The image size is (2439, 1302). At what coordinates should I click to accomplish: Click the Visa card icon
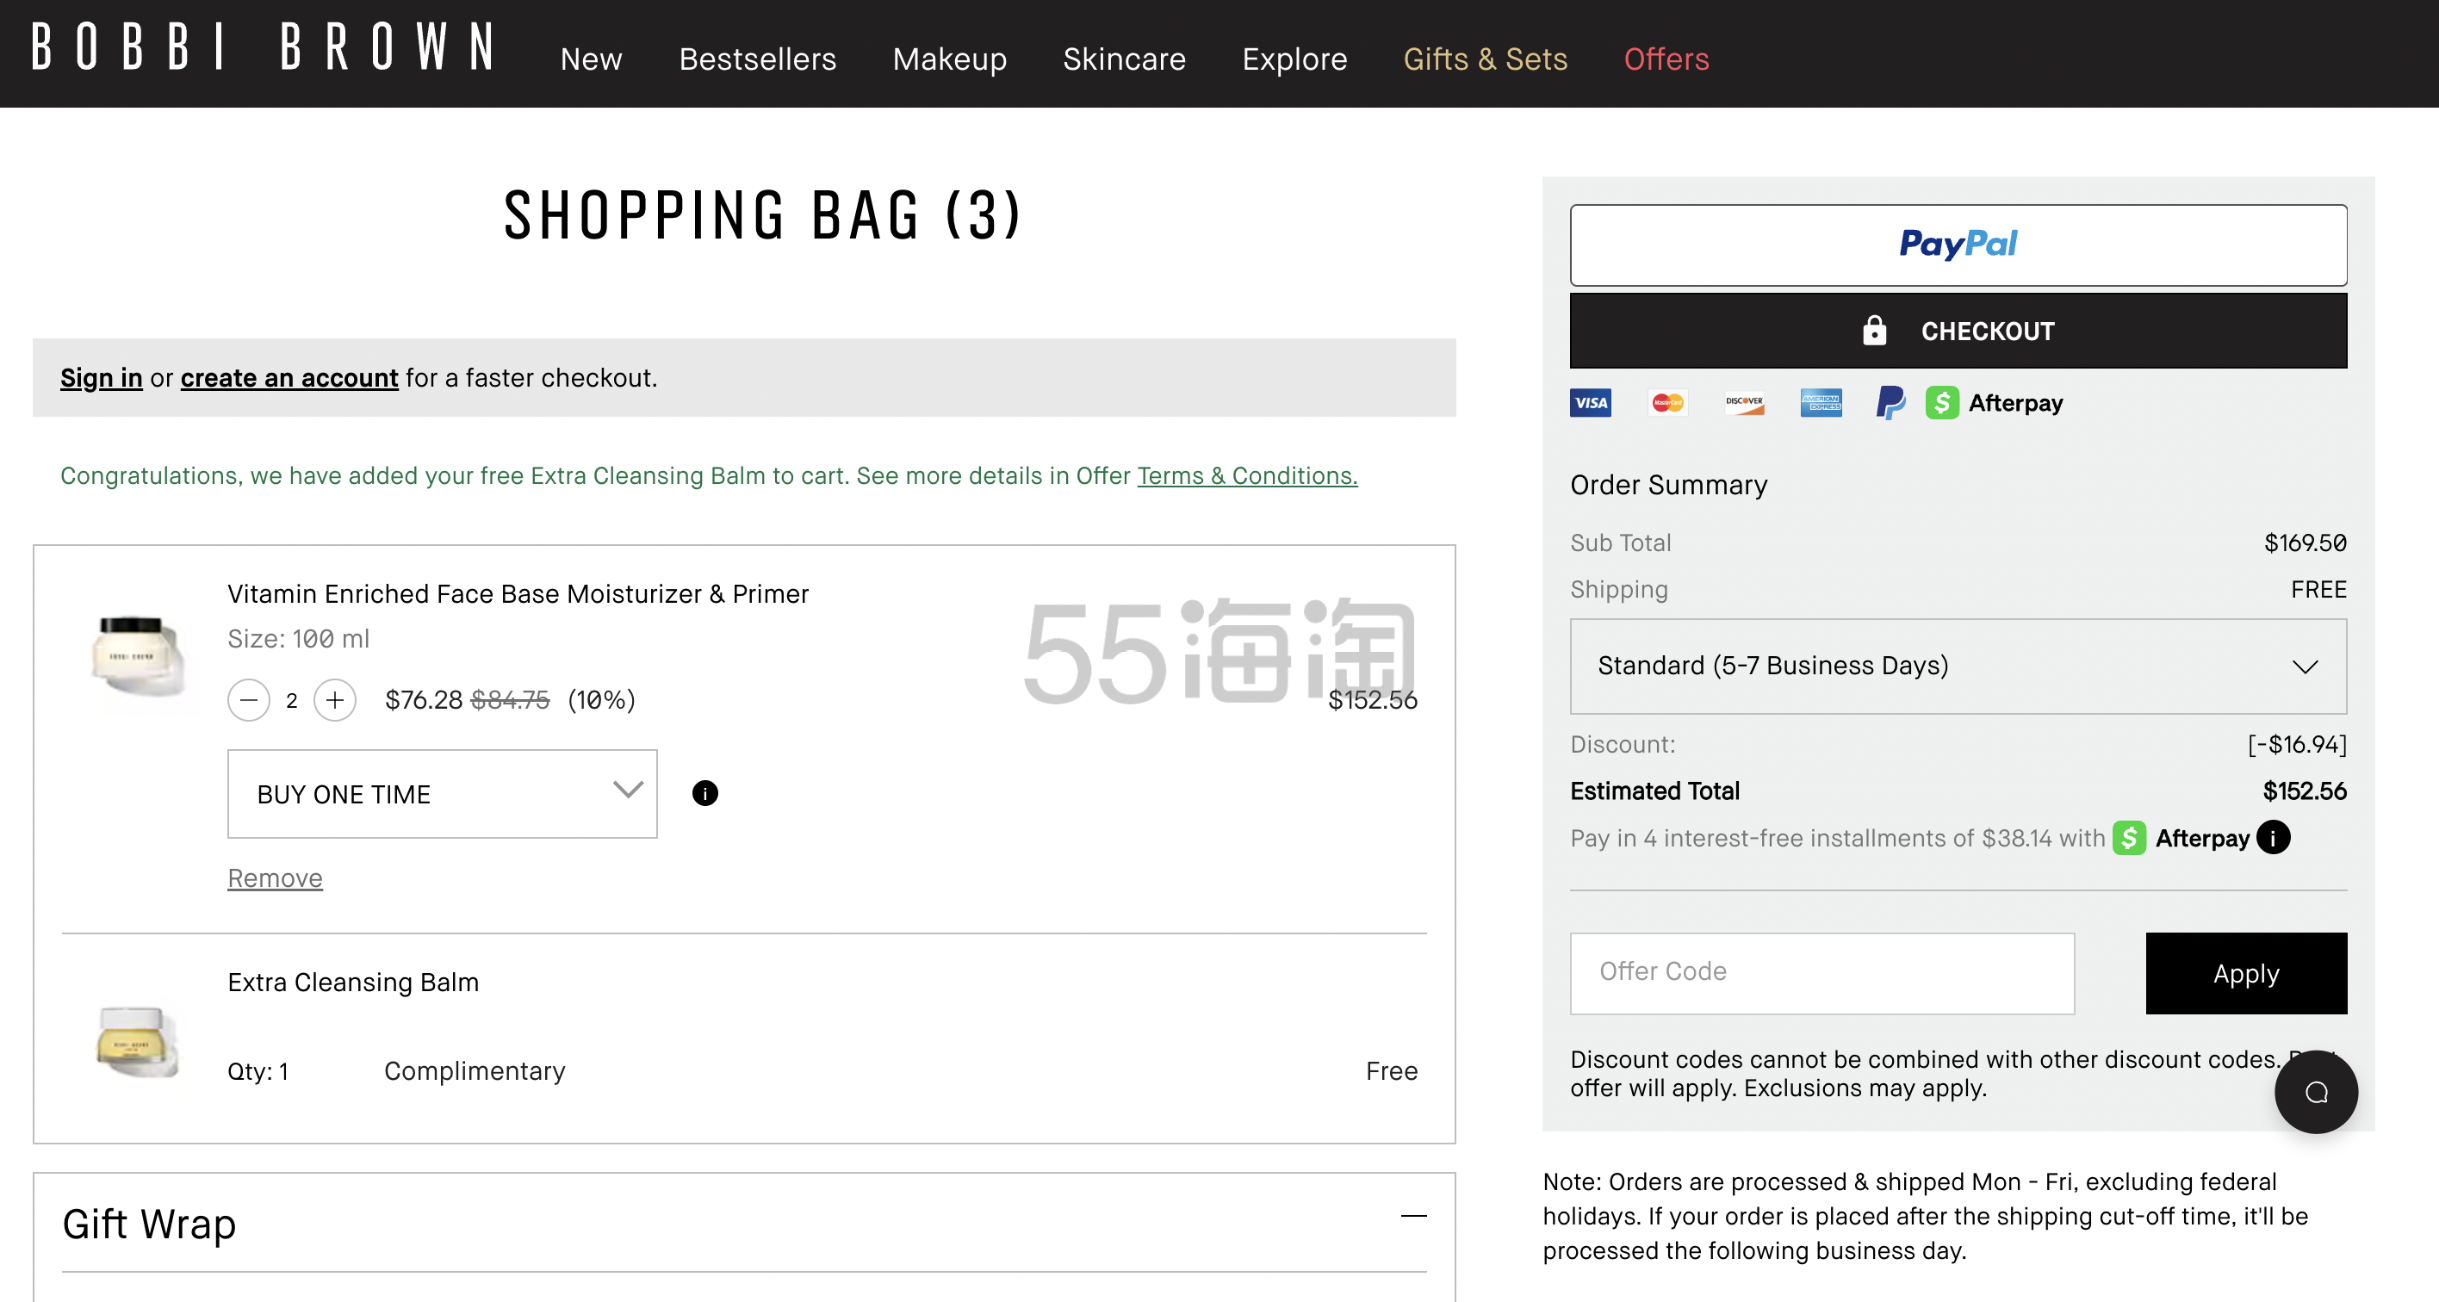click(1591, 403)
